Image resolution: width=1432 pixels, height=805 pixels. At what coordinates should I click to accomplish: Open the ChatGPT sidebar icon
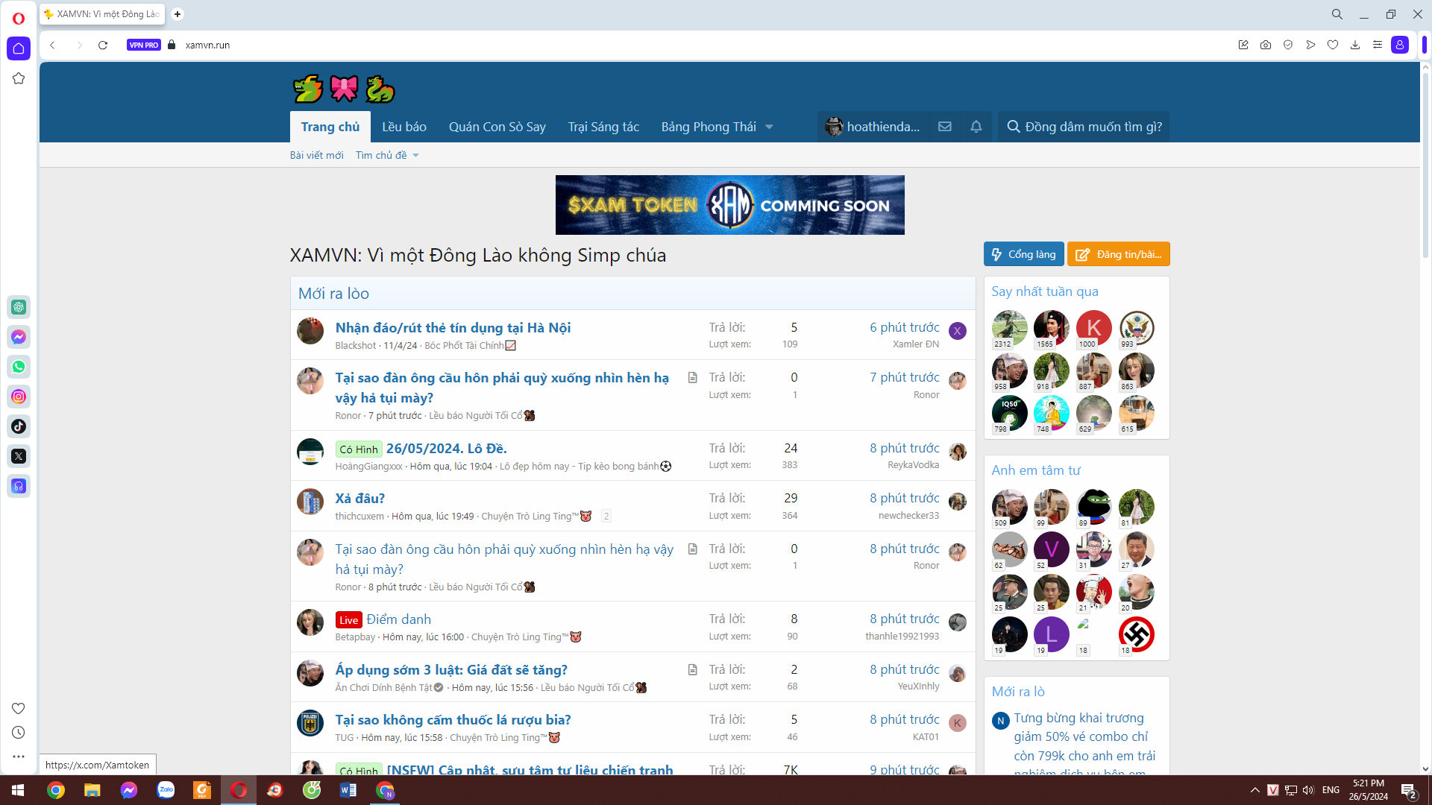click(x=19, y=307)
